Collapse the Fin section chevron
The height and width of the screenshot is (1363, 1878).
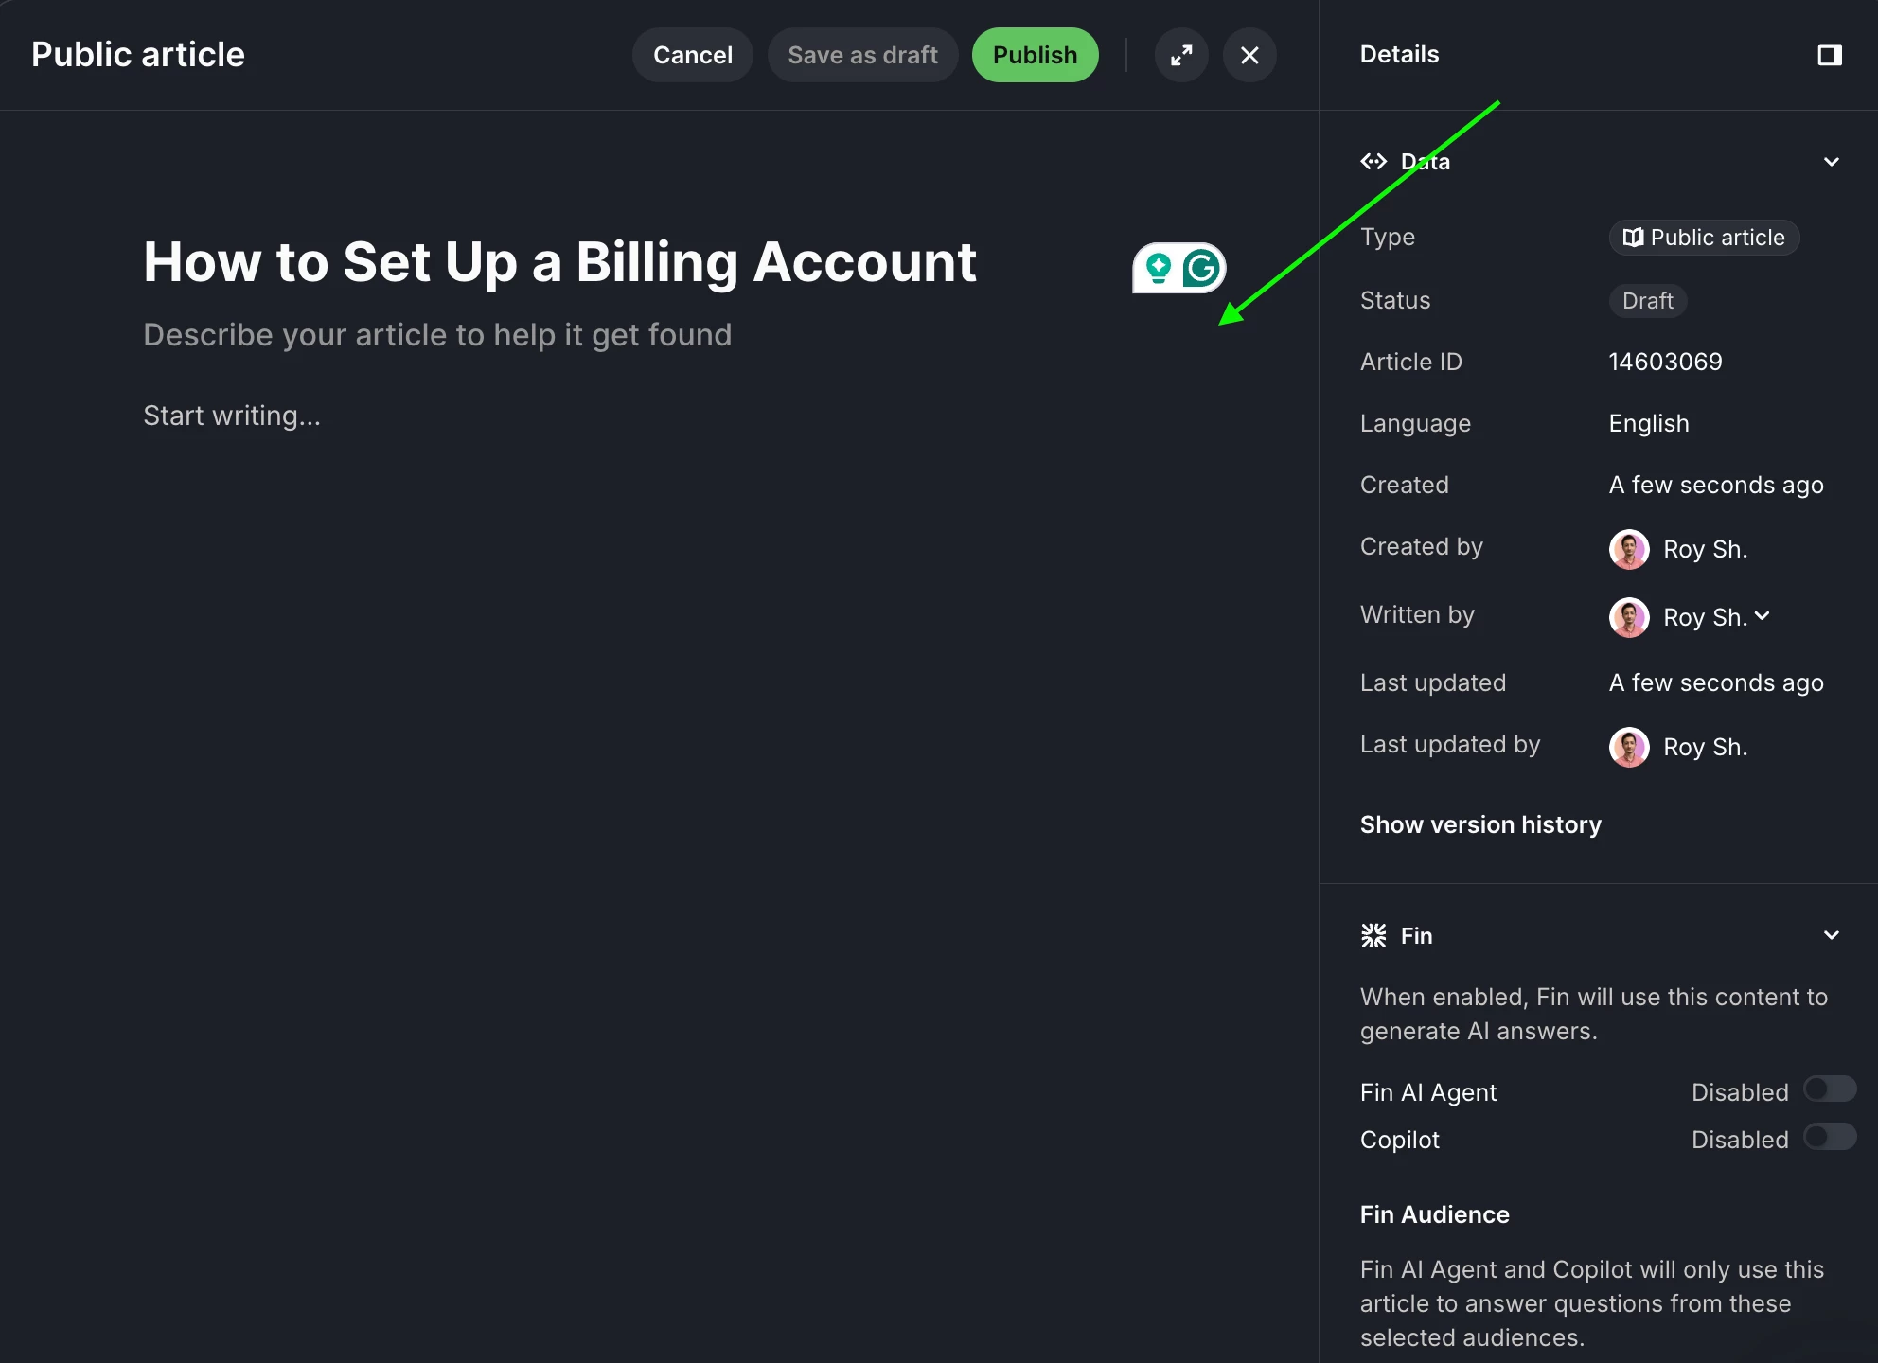(1832, 935)
